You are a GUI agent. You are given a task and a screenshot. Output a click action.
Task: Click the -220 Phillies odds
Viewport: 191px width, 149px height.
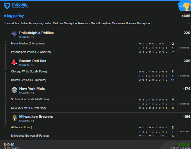pyautogui.click(x=186, y=33)
